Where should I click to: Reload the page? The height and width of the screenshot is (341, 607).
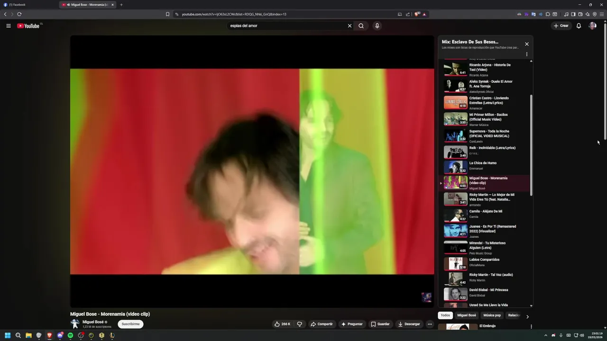point(19,14)
